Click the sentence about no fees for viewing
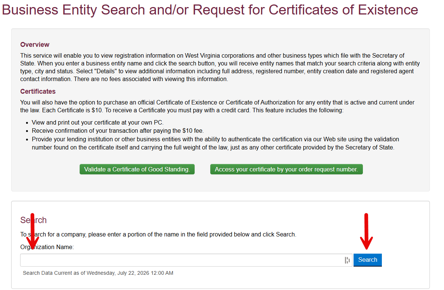This screenshot has width=444, height=290. click(151, 79)
